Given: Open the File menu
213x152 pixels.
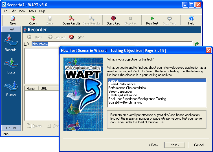Looking at the screenshot, I should (5, 11).
